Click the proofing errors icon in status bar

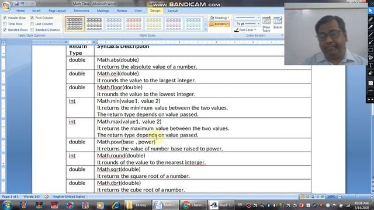(47, 197)
